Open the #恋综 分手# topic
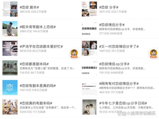The image size is (159, 119). click(109, 7)
